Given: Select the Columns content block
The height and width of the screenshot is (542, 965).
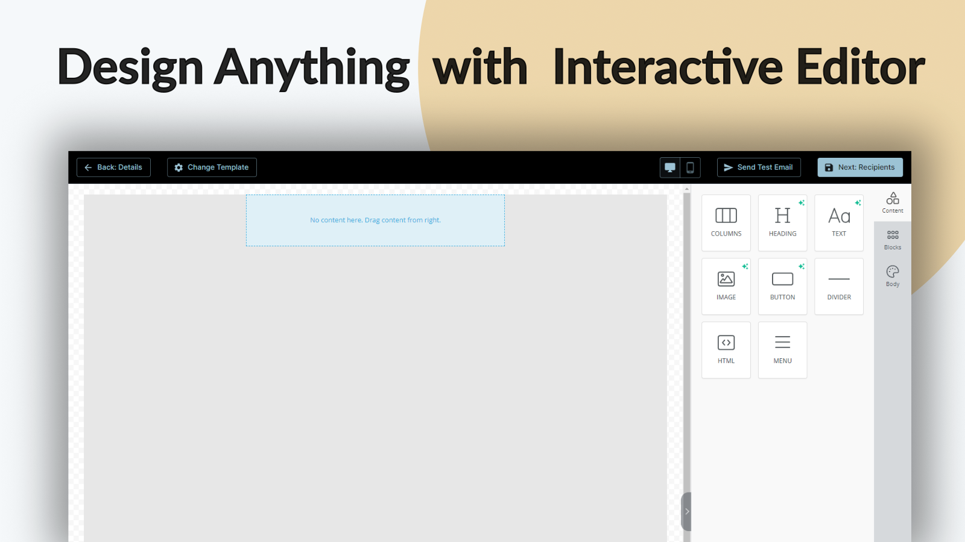Looking at the screenshot, I should (726, 223).
